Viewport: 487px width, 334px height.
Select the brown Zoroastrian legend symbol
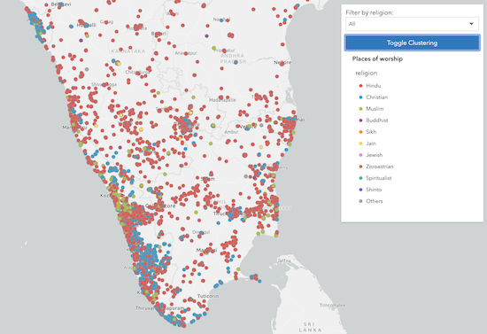coord(360,167)
